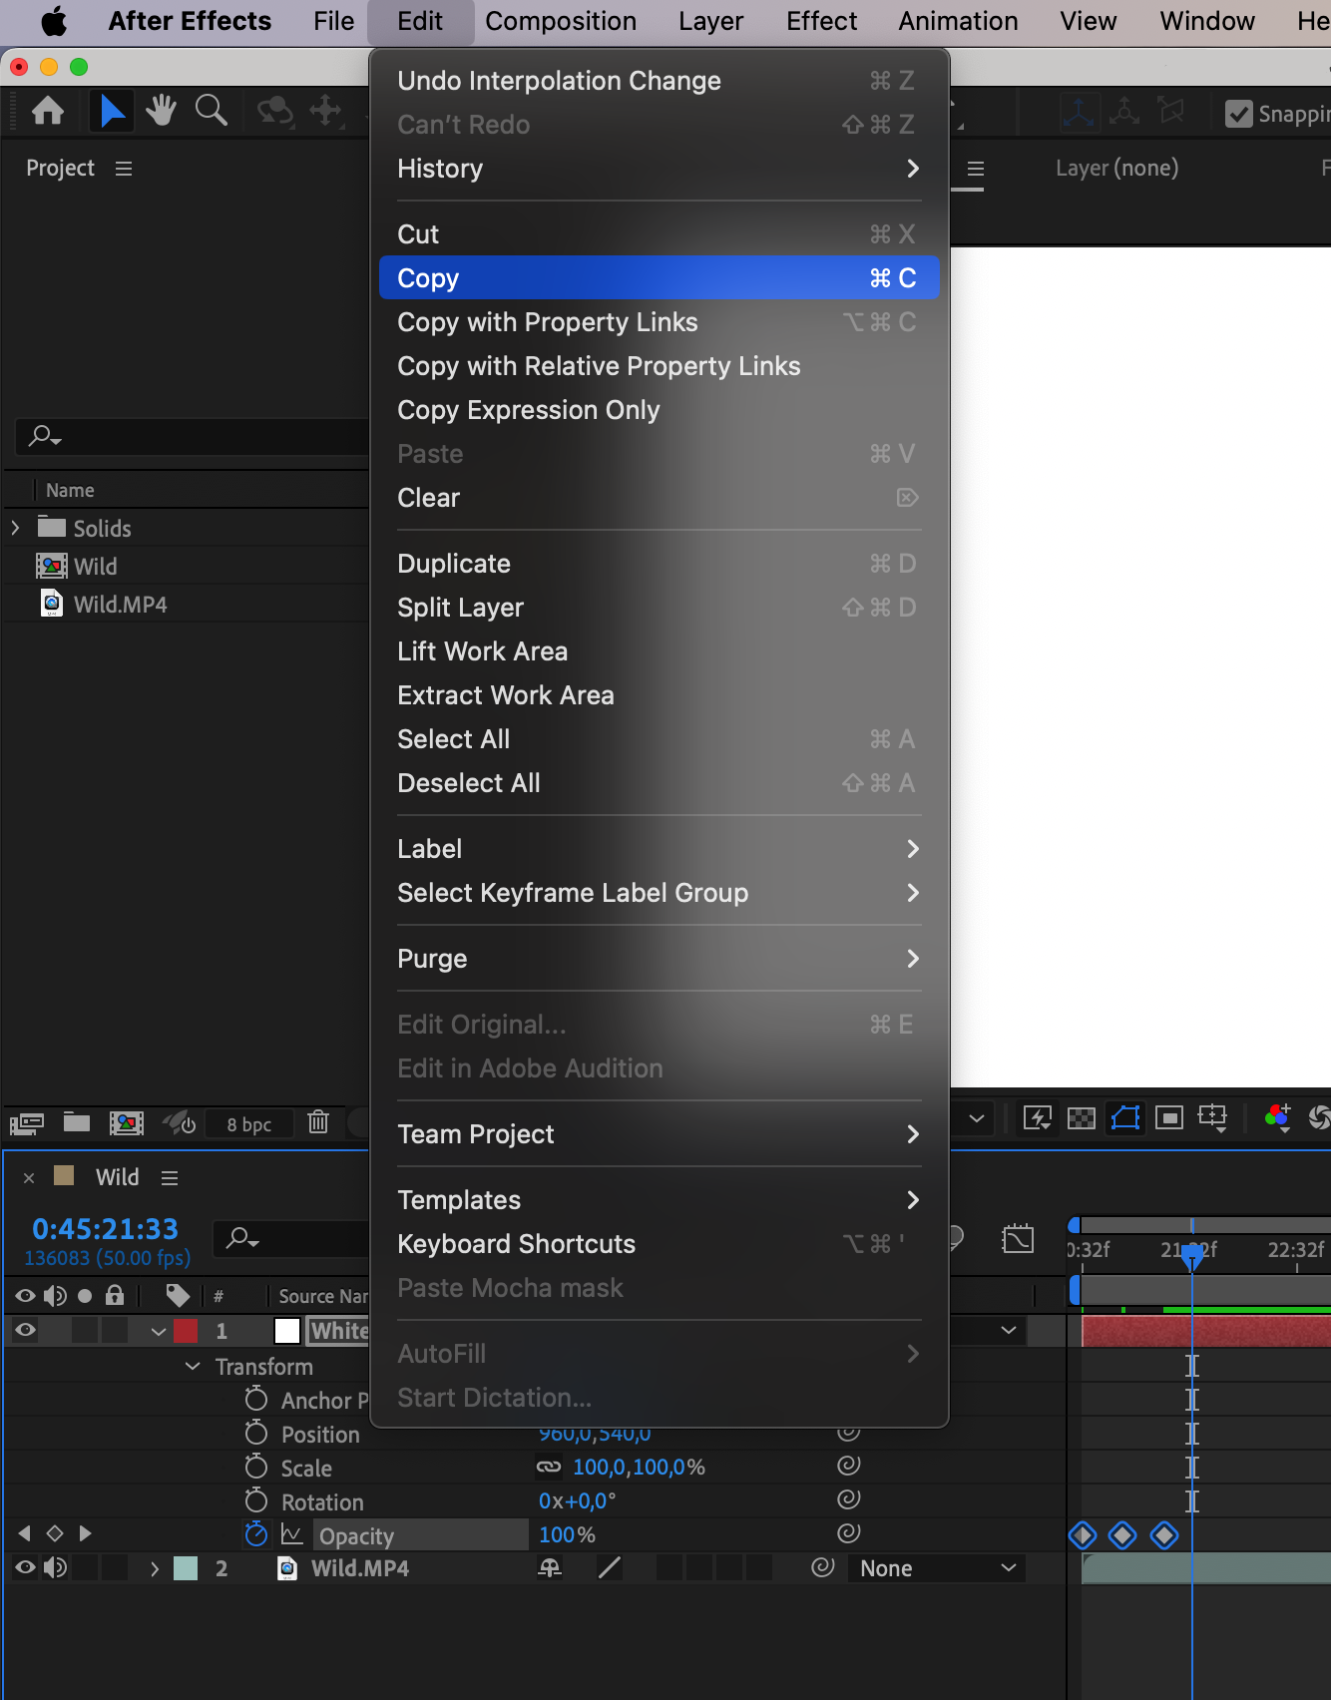Enable the Snapping checkbox
The height and width of the screenshot is (1700, 1331).
[1238, 114]
